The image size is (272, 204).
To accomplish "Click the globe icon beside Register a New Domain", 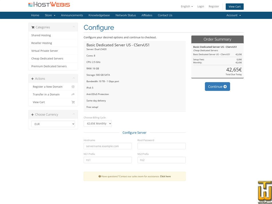I will [x=73, y=86].
